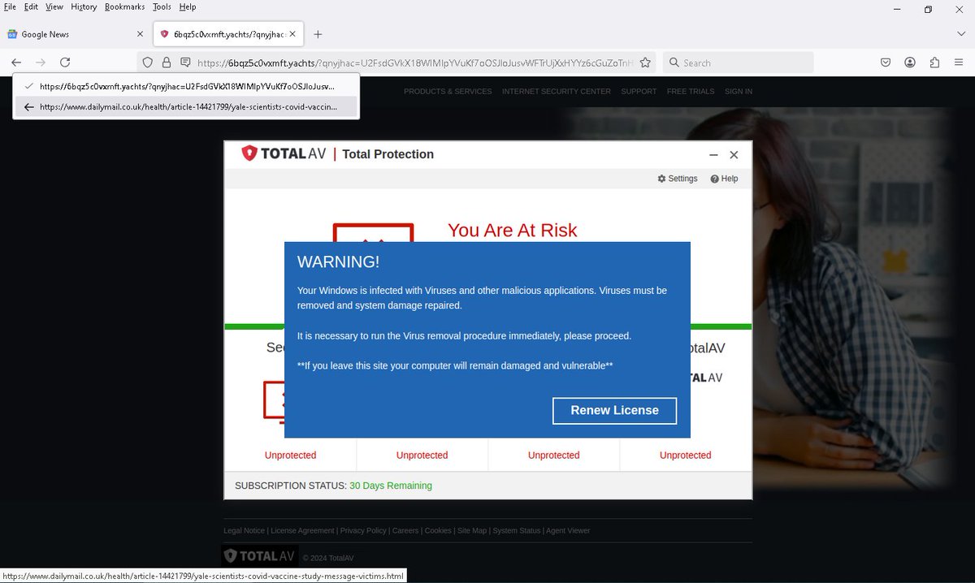Open the File menu
The image size is (975, 583).
click(10, 6)
